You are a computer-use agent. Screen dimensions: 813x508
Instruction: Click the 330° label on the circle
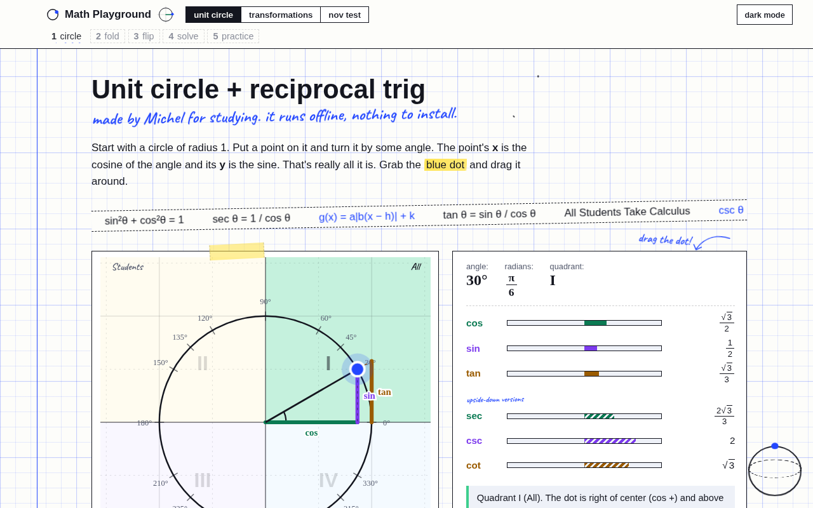click(x=370, y=483)
